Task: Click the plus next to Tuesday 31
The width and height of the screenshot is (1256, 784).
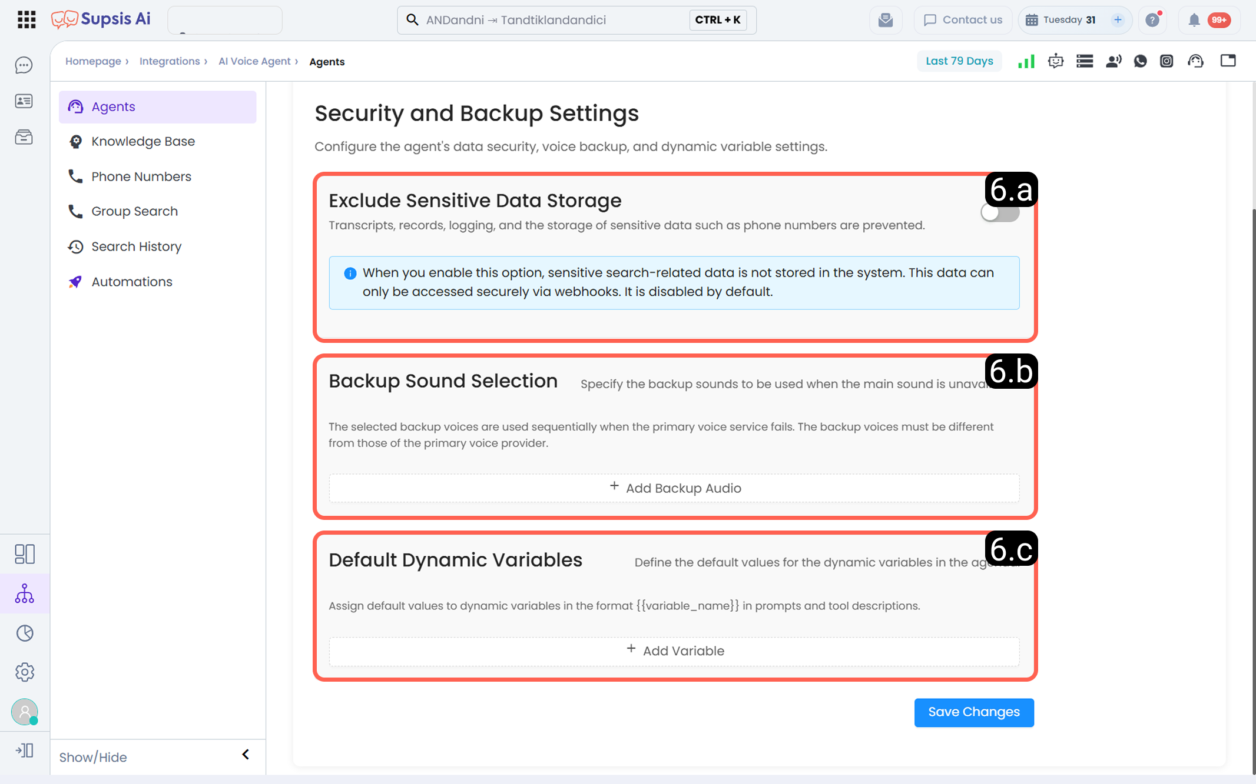Action: pyautogui.click(x=1118, y=20)
